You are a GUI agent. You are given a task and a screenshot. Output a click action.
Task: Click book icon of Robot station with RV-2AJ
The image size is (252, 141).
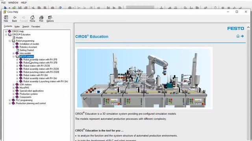coord(21,75)
